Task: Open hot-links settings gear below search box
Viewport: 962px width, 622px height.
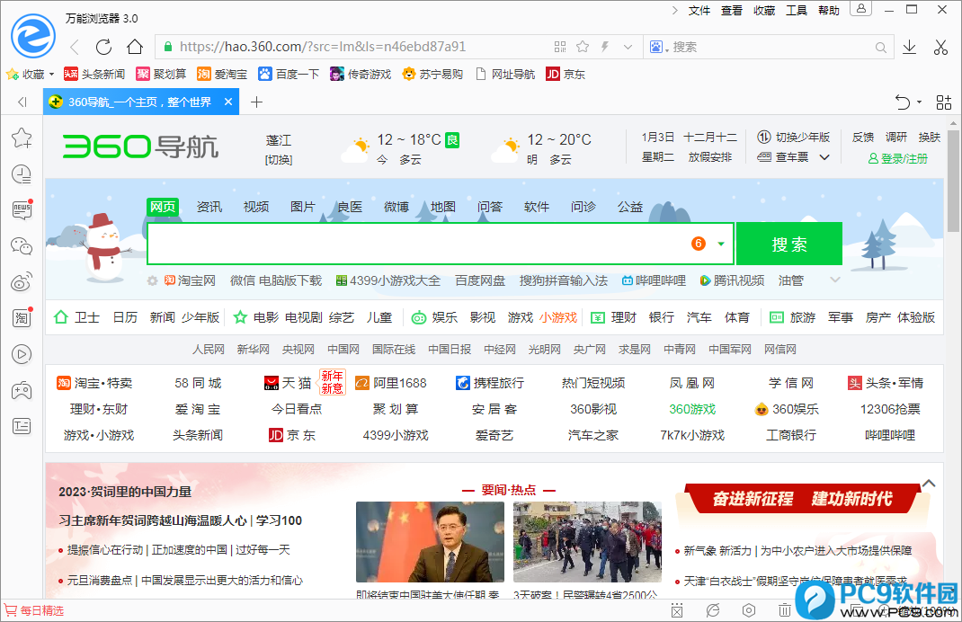Action: 152,281
